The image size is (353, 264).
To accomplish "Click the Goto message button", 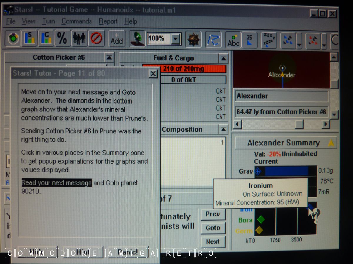I will click(213, 228).
